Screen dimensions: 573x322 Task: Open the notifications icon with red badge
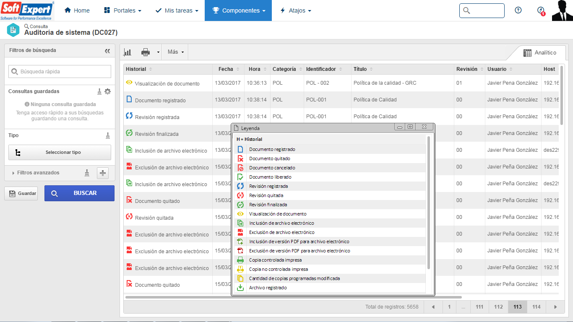(541, 11)
